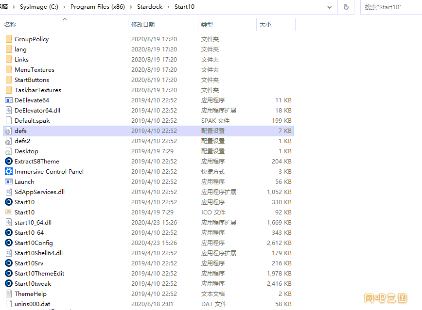Select the file name Immersive Control Panel
The width and height of the screenshot is (422, 310).
coord(49,171)
